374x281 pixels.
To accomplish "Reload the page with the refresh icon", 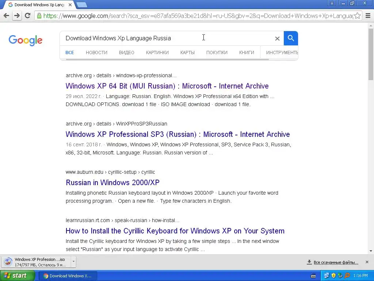I will pyautogui.click(x=28, y=16).
